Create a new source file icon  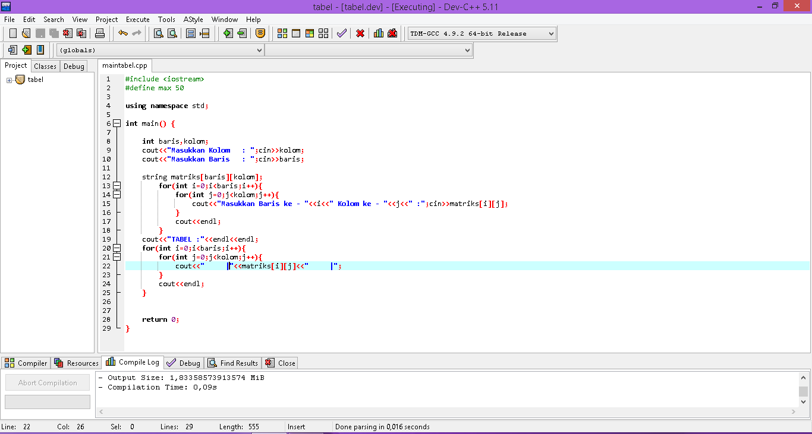(x=12, y=33)
